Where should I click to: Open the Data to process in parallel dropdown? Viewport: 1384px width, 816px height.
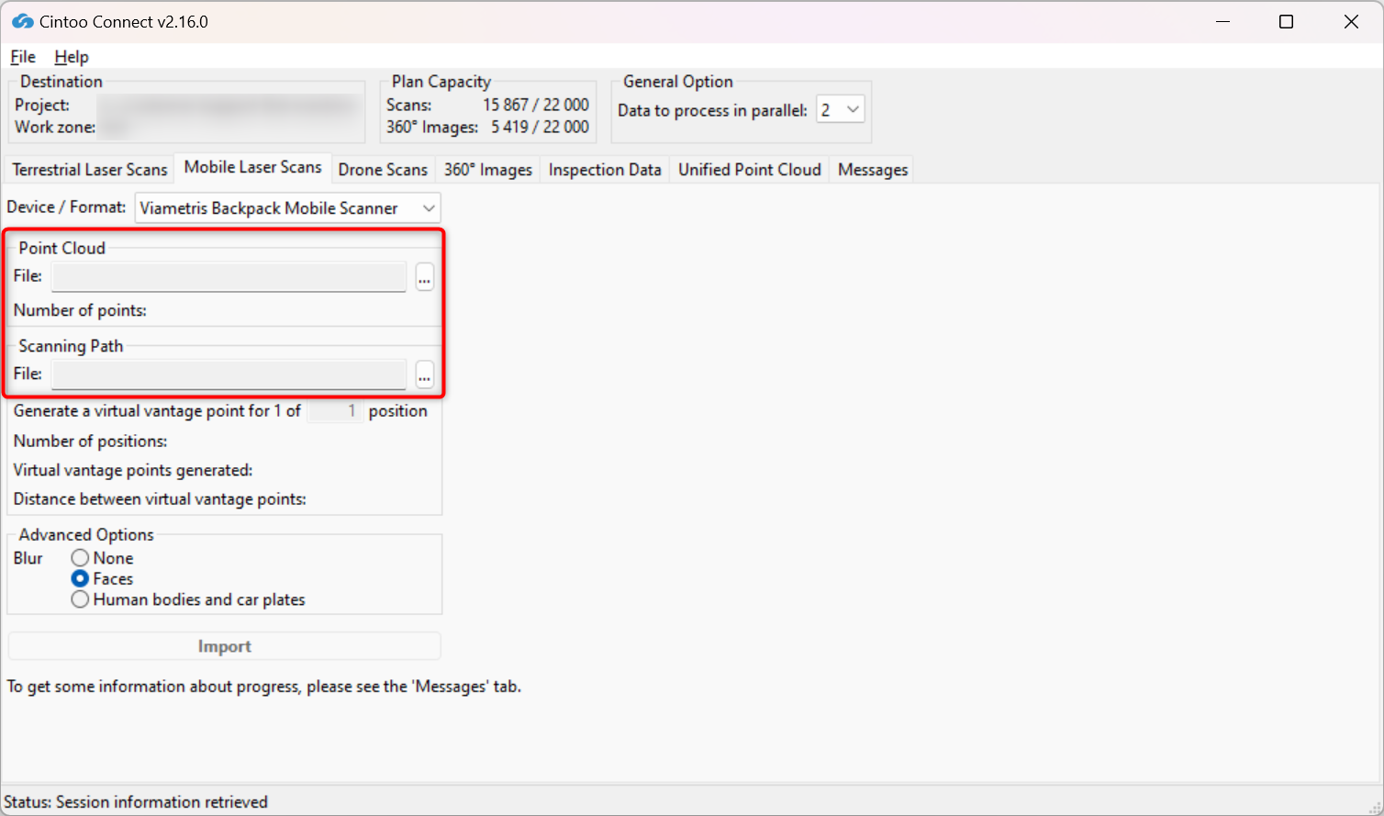point(841,110)
